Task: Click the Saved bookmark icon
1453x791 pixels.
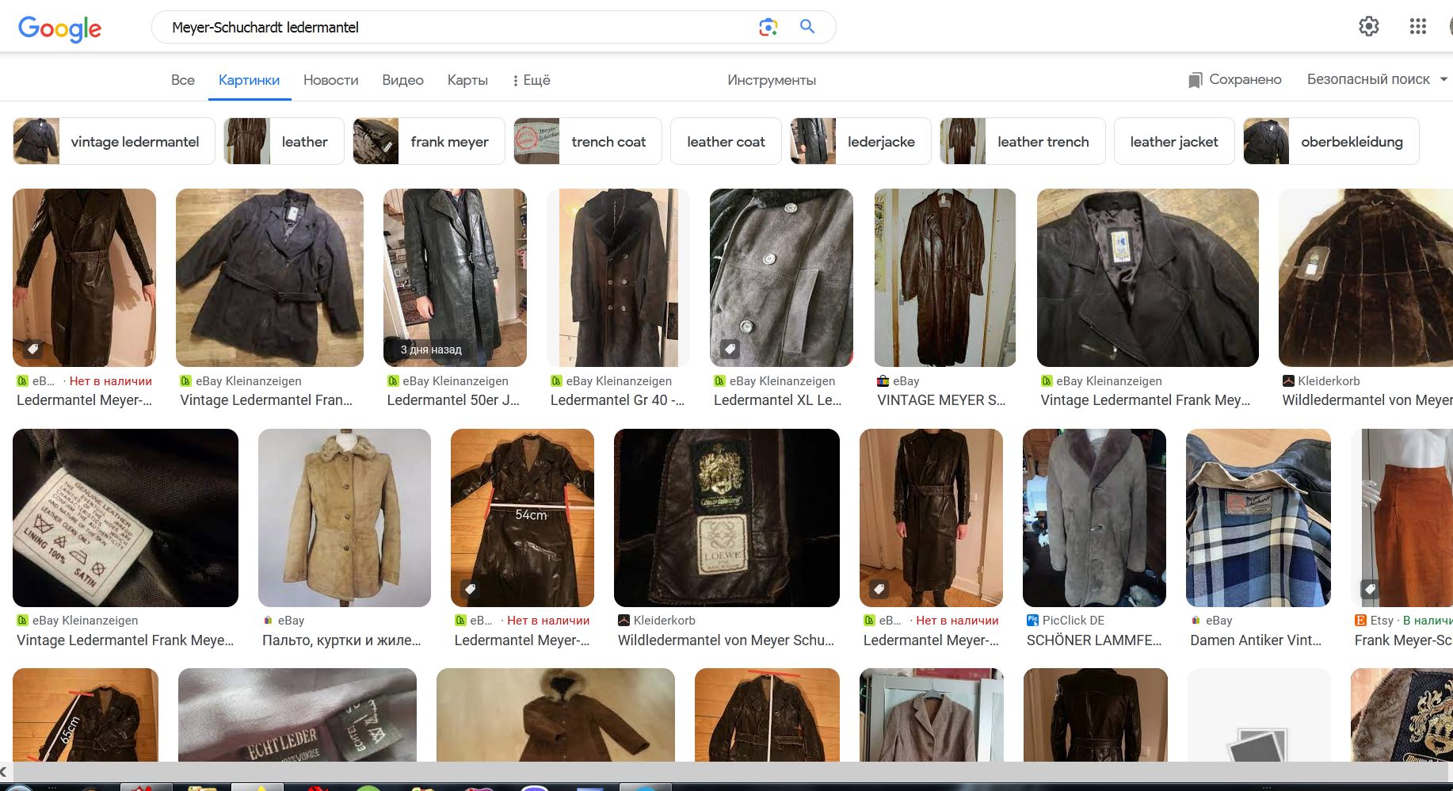Action: point(1195,80)
